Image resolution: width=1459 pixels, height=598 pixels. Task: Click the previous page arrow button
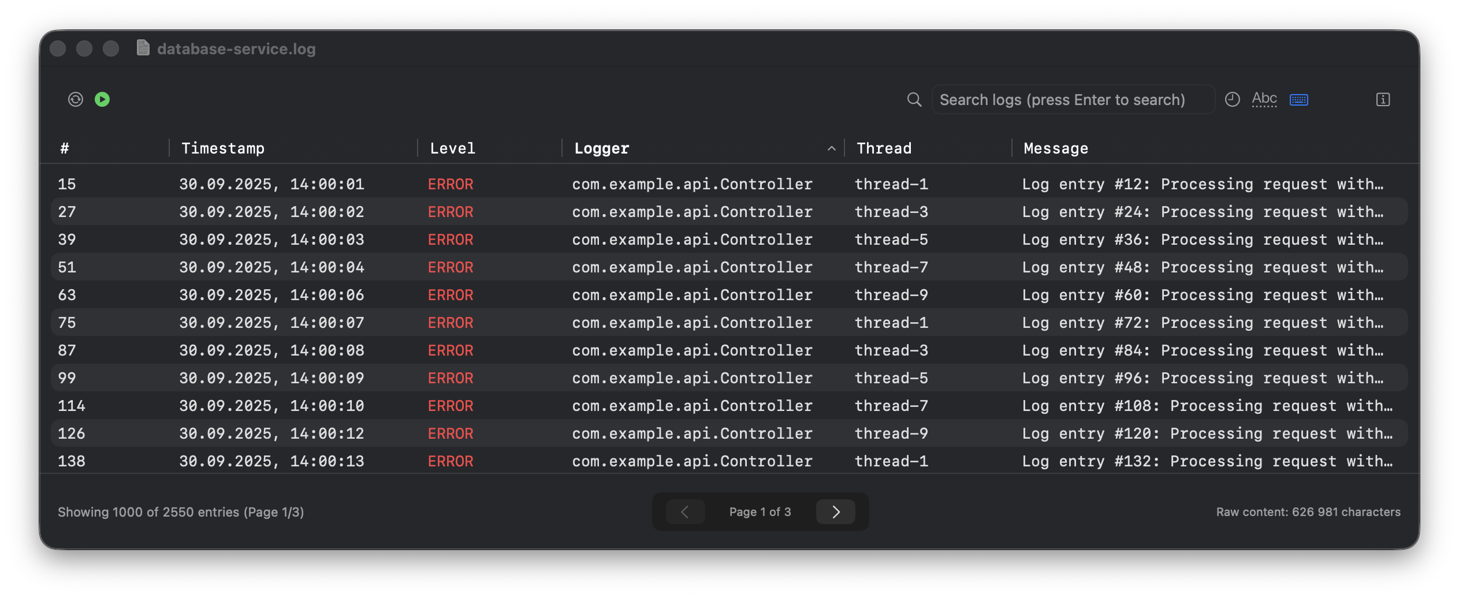point(685,511)
